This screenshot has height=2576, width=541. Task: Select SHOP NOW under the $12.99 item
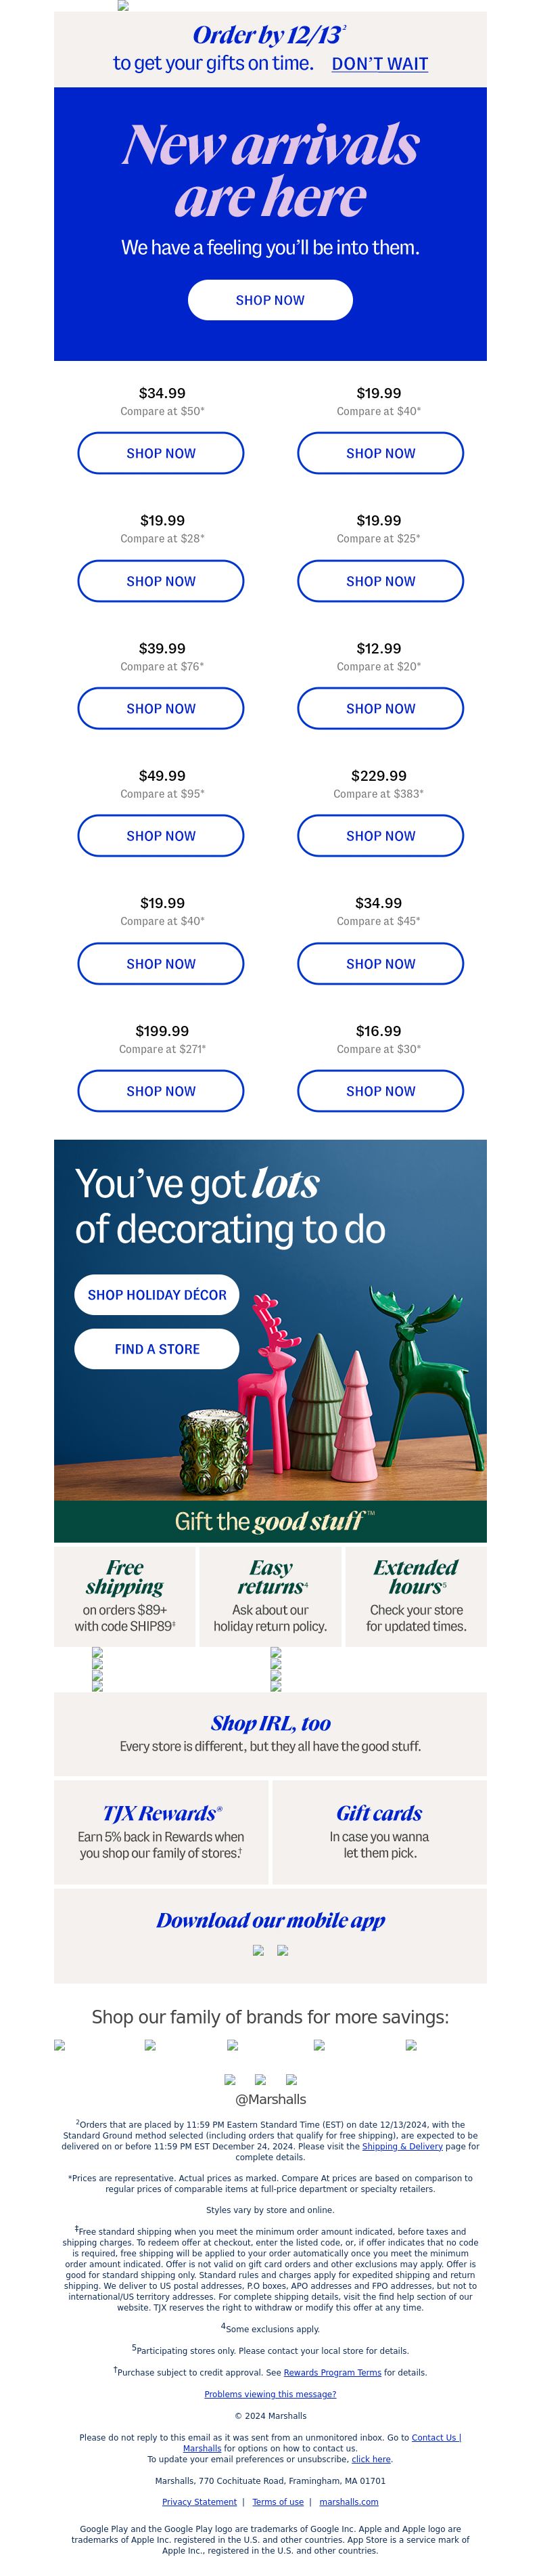point(380,708)
